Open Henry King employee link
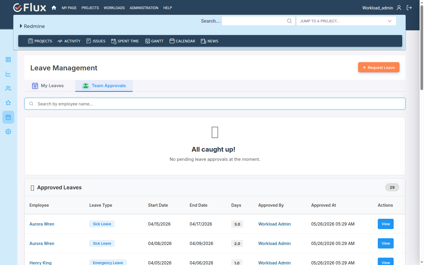424x265 pixels. [40, 263]
